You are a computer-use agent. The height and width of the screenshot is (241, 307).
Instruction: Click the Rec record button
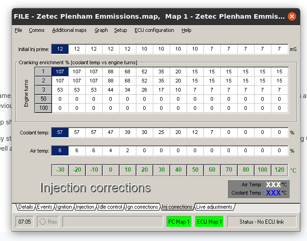coord(48,221)
